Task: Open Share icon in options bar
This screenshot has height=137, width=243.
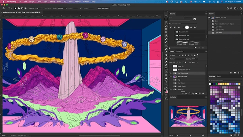Action: click(x=241, y=8)
